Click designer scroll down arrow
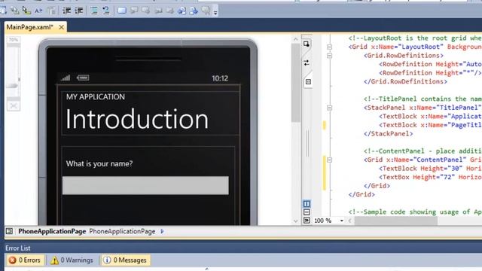 (296, 221)
